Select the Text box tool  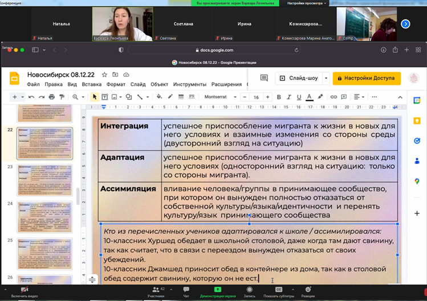(105, 97)
